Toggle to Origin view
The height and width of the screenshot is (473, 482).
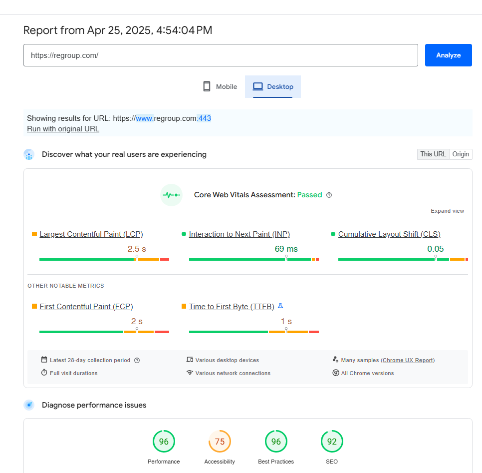coord(461,154)
